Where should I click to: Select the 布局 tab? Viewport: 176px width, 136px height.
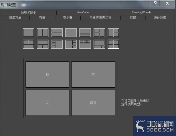(x=42, y=18)
